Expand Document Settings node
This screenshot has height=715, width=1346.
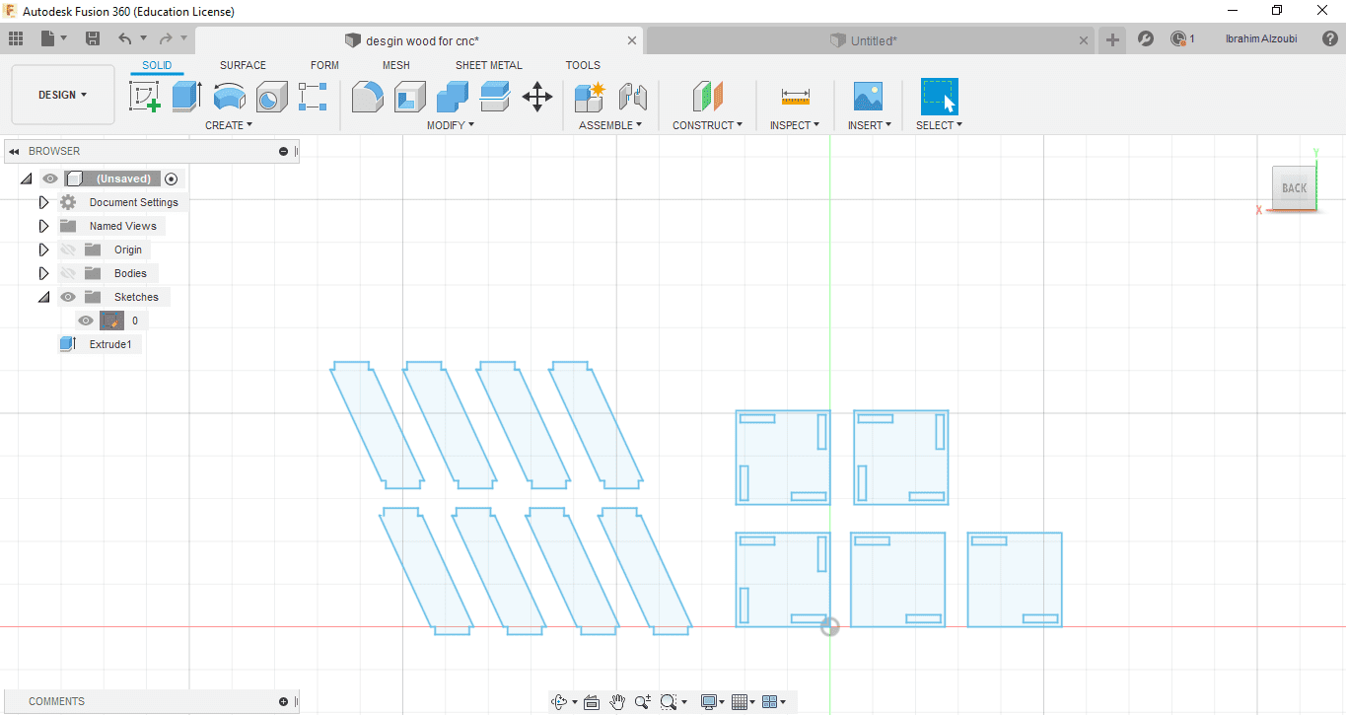pos(43,202)
